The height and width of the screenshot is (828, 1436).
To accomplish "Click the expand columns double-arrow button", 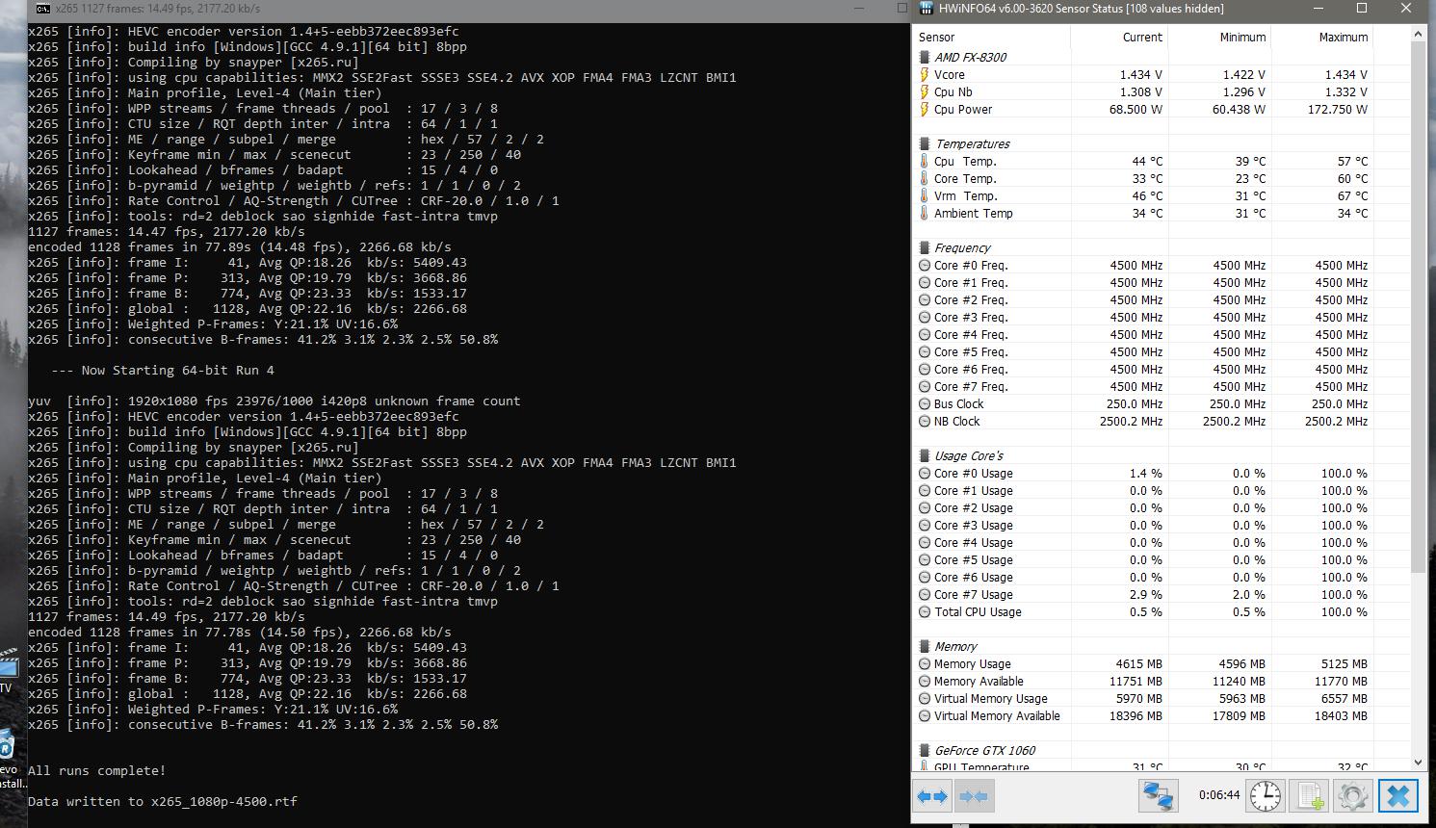I will tap(932, 796).
